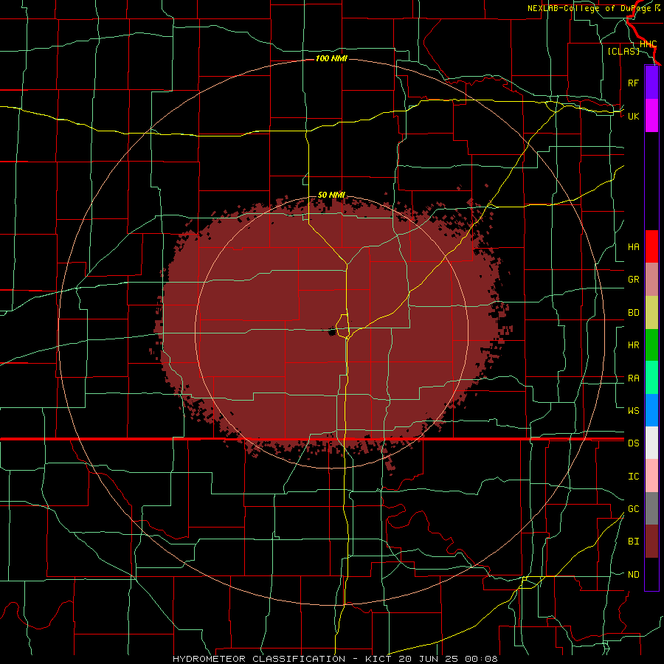Click the "RF" legend label
The image size is (664, 664).
[x=633, y=83]
